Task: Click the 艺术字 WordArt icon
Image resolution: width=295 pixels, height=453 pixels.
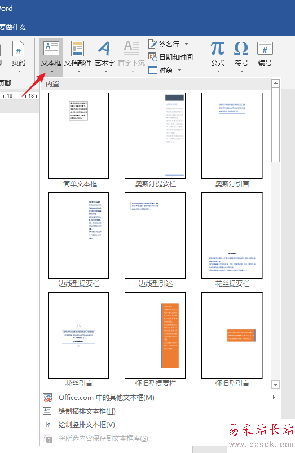Action: 104,49
